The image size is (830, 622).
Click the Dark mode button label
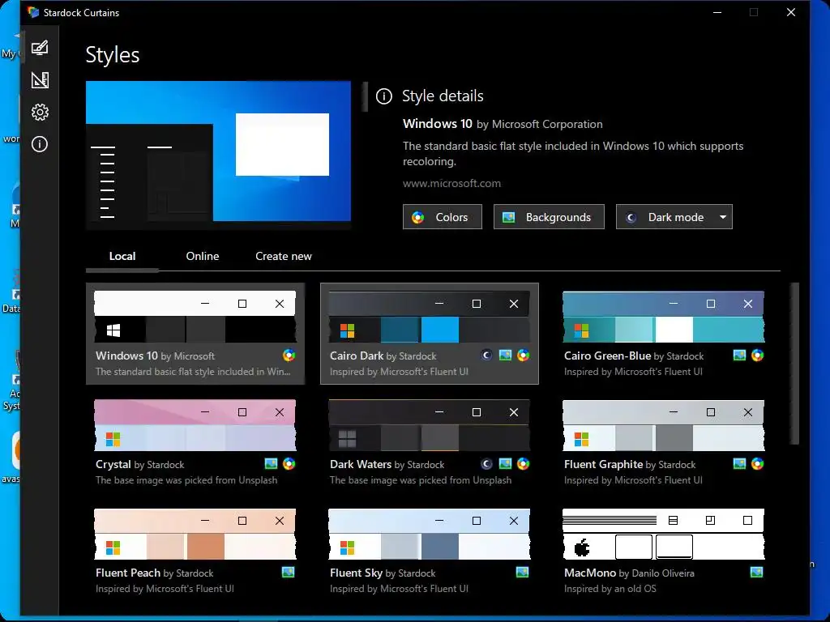[676, 217]
